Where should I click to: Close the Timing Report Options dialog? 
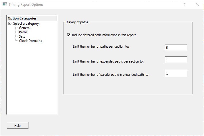(x=197, y=5)
